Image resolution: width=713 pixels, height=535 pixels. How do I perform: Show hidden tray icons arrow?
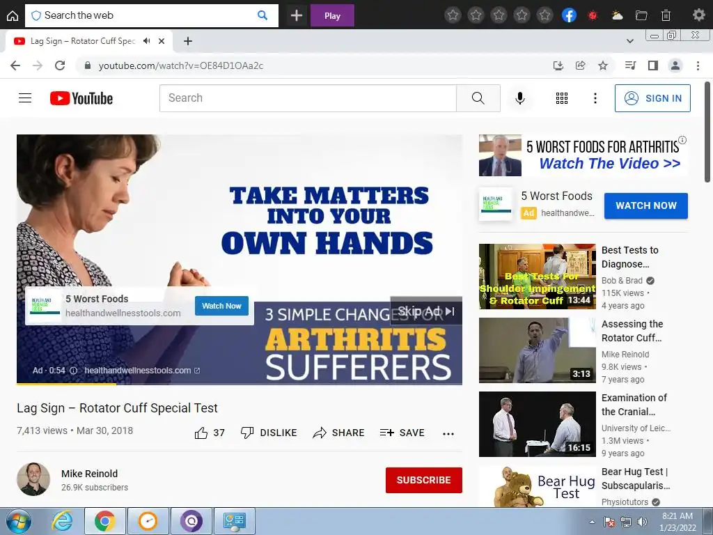click(592, 522)
